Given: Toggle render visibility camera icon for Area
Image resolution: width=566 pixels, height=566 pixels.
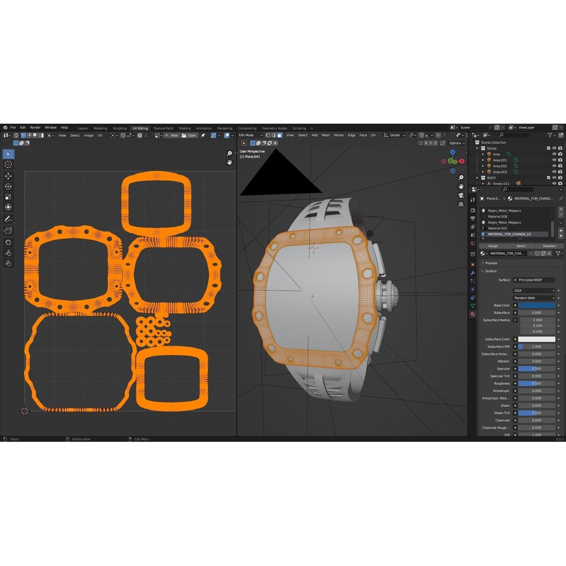Looking at the screenshot, I should [560, 154].
